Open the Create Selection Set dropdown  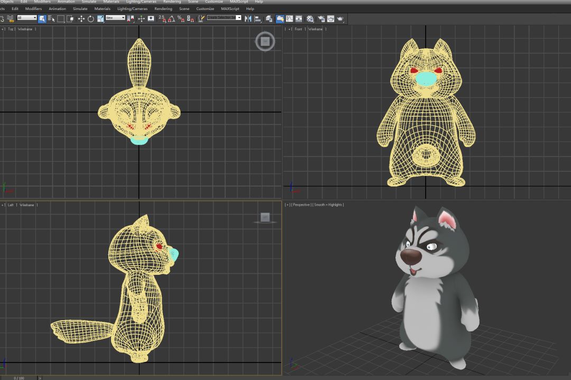(x=224, y=18)
